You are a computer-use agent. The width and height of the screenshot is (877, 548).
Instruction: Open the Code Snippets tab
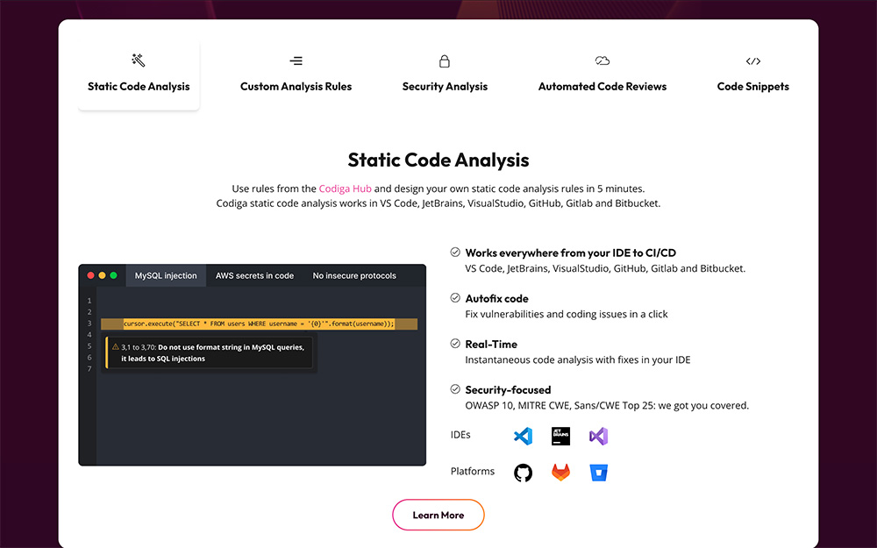pyautogui.click(x=752, y=75)
